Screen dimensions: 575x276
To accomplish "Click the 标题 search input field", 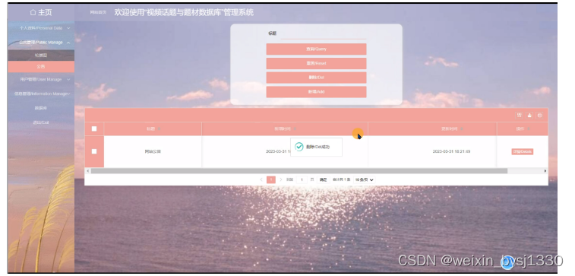I will tap(324, 33).
